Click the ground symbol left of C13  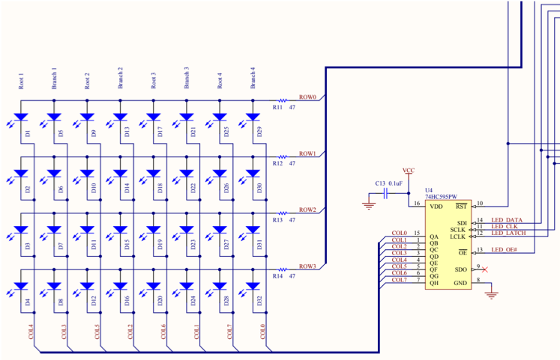[369, 206]
